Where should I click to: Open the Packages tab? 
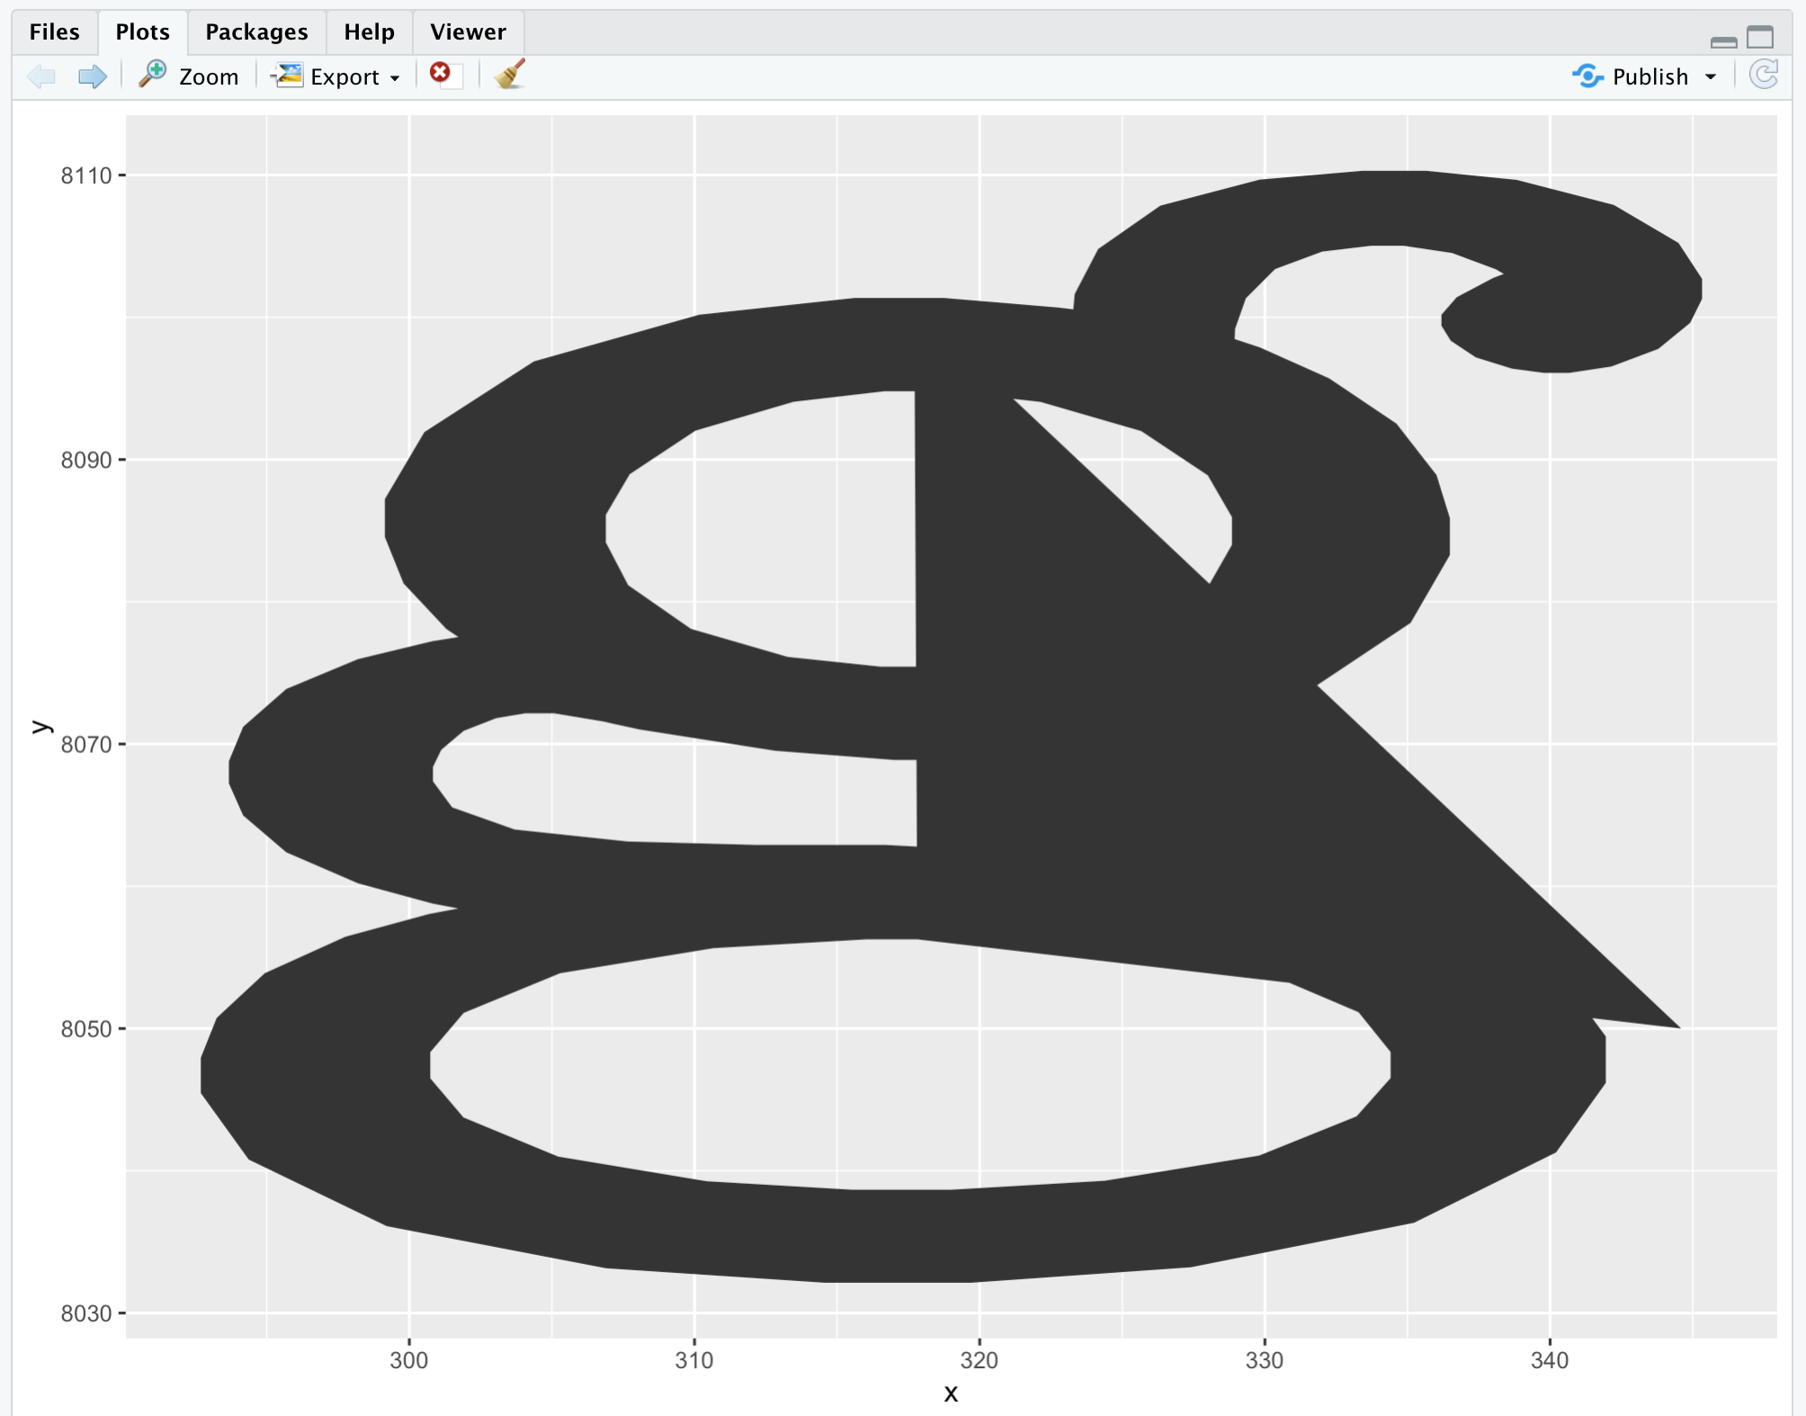(x=256, y=32)
